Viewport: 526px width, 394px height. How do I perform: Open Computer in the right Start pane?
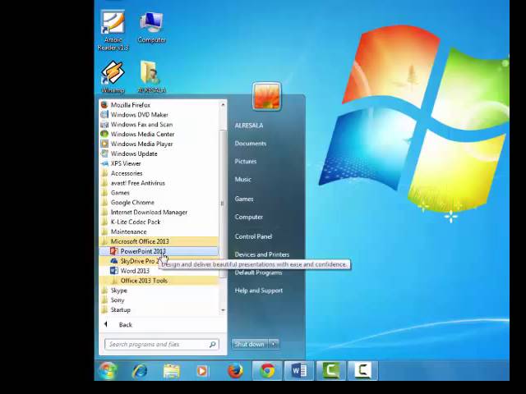tap(249, 217)
